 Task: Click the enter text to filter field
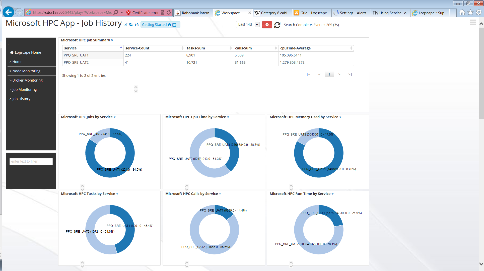[31, 161]
